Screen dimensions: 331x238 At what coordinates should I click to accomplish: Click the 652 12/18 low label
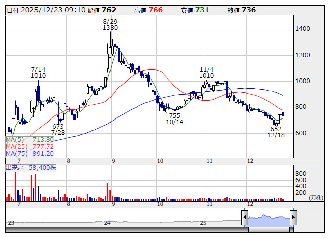tap(276, 132)
